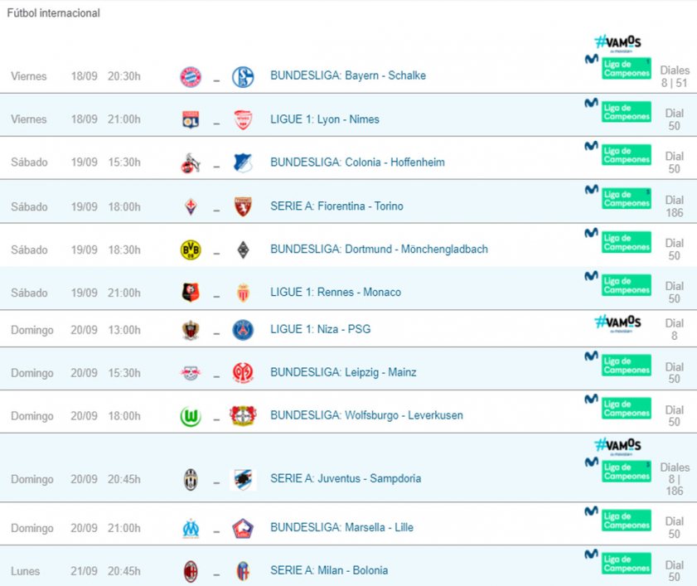Viewport: 697px width, 586px height.
Task: Click the Olympique Marseille logo
Action: point(191,528)
